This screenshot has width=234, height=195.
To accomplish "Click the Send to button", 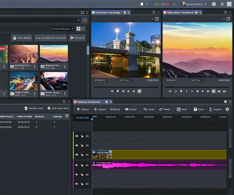I will point(77,38).
